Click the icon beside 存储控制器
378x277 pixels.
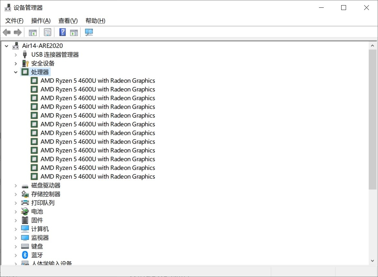tap(25, 194)
